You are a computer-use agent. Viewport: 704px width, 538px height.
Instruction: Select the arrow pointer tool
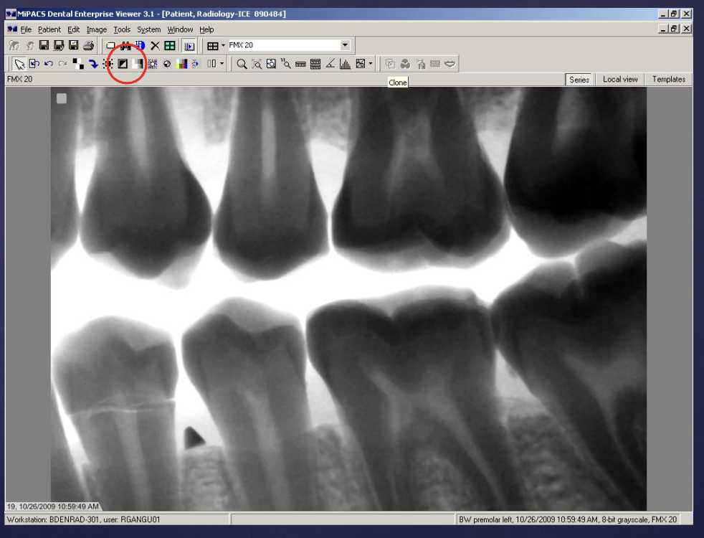[x=19, y=64]
